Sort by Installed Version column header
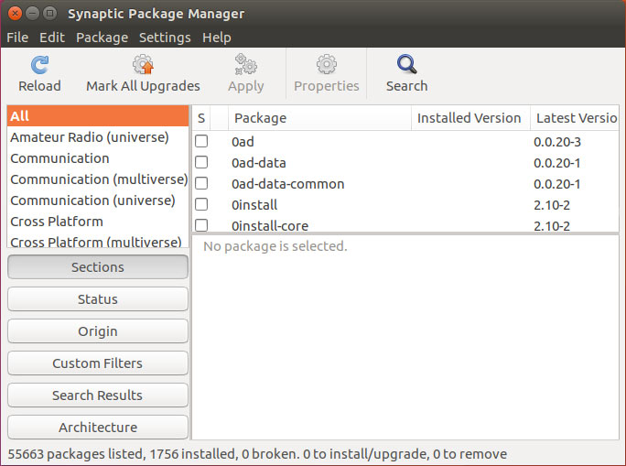 click(x=470, y=118)
